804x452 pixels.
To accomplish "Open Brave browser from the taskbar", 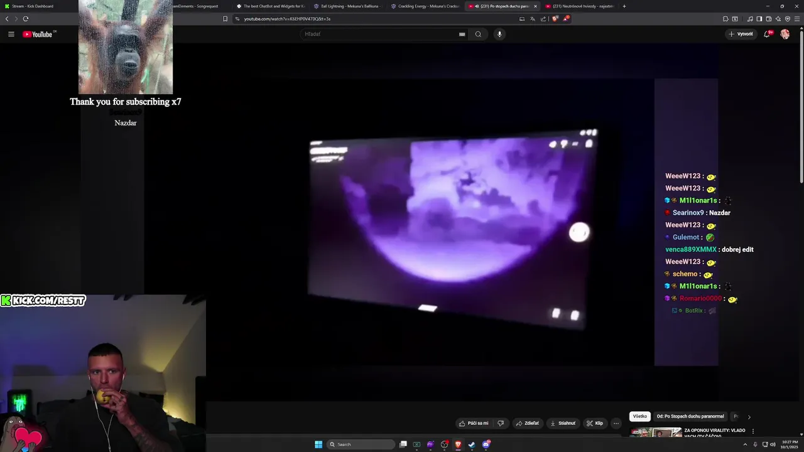I will [x=458, y=444].
